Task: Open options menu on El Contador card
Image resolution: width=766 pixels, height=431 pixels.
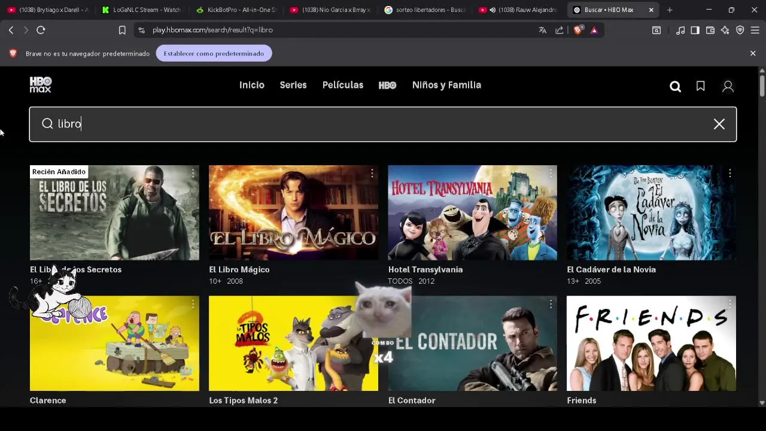Action: point(551,304)
